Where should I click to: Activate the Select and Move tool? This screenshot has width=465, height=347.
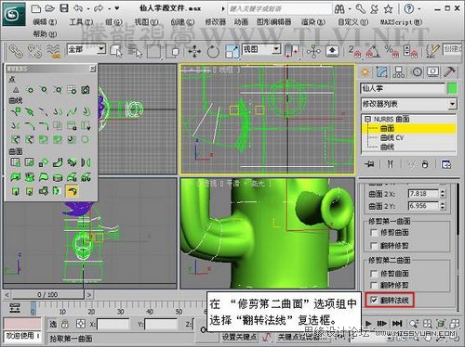(x=194, y=51)
